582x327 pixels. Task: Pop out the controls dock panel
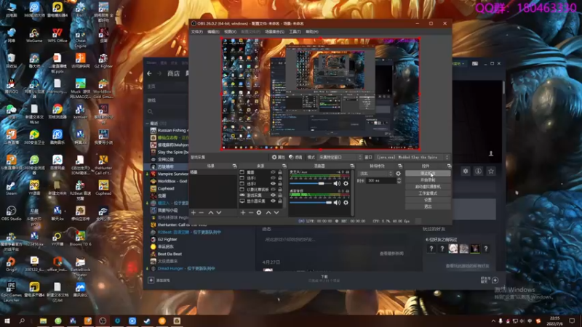[449, 166]
